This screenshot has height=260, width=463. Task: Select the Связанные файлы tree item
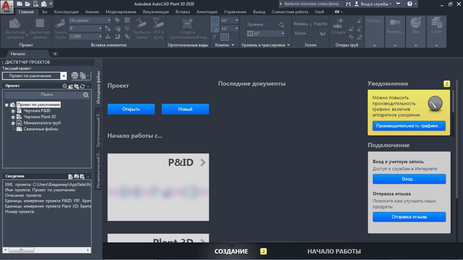[x=41, y=129]
